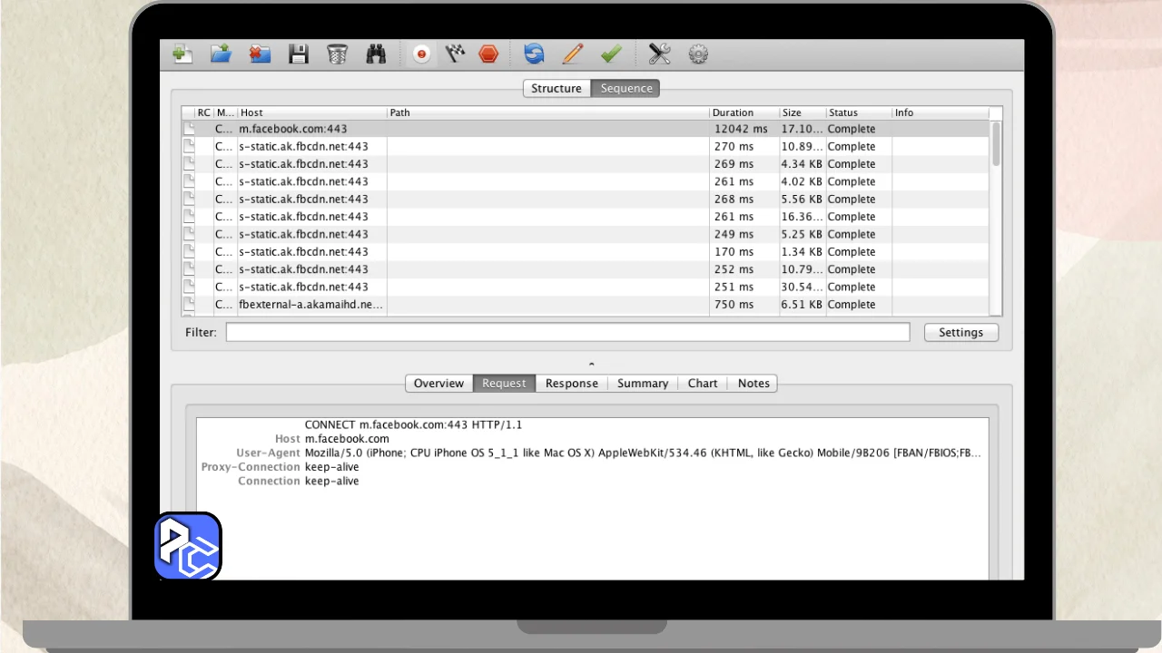Close the current session
1162x653 pixels.
260,54
